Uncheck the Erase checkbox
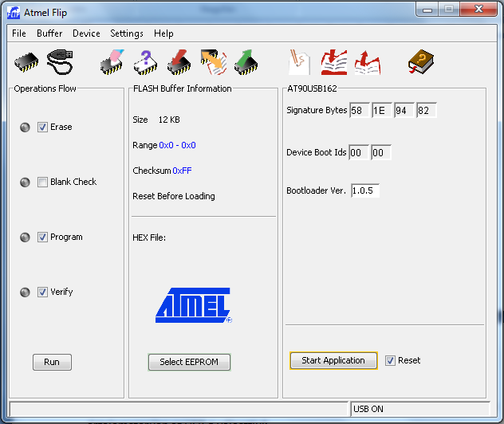504x424 pixels. (42, 128)
